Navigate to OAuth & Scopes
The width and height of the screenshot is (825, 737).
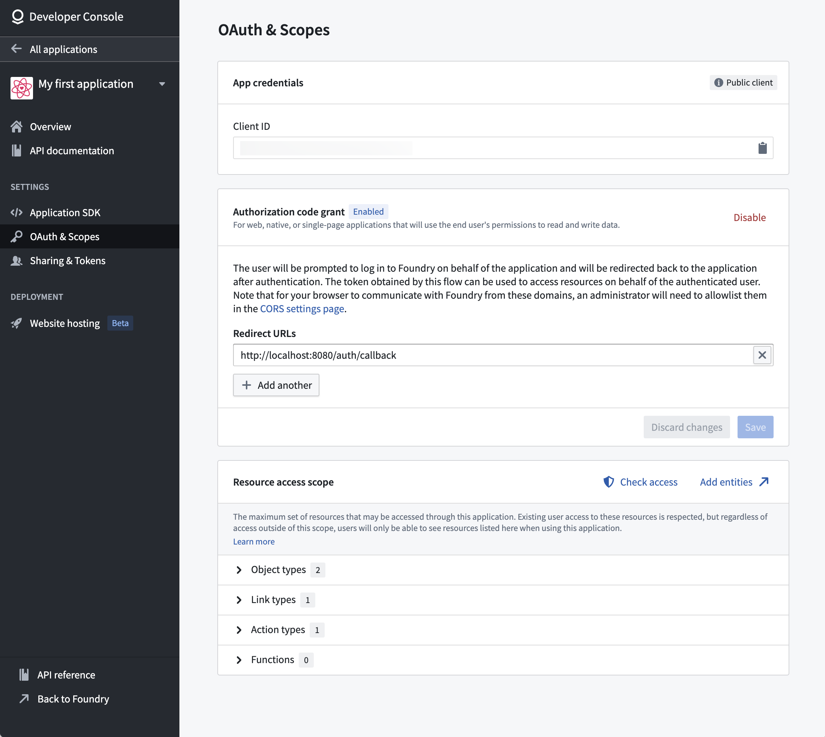[65, 236]
